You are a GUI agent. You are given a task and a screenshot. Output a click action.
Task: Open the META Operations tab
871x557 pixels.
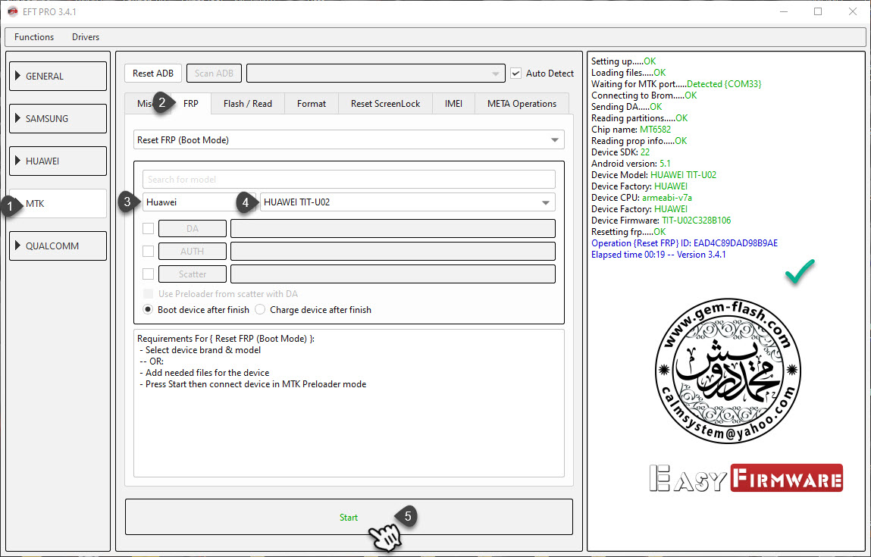pyautogui.click(x=522, y=103)
